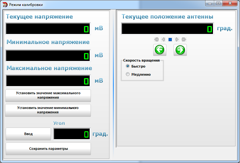Click the Угол label
Screen dimensions: 240x163
click(x=59, y=123)
